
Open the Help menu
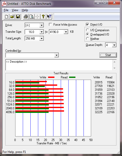pos(25,10)
